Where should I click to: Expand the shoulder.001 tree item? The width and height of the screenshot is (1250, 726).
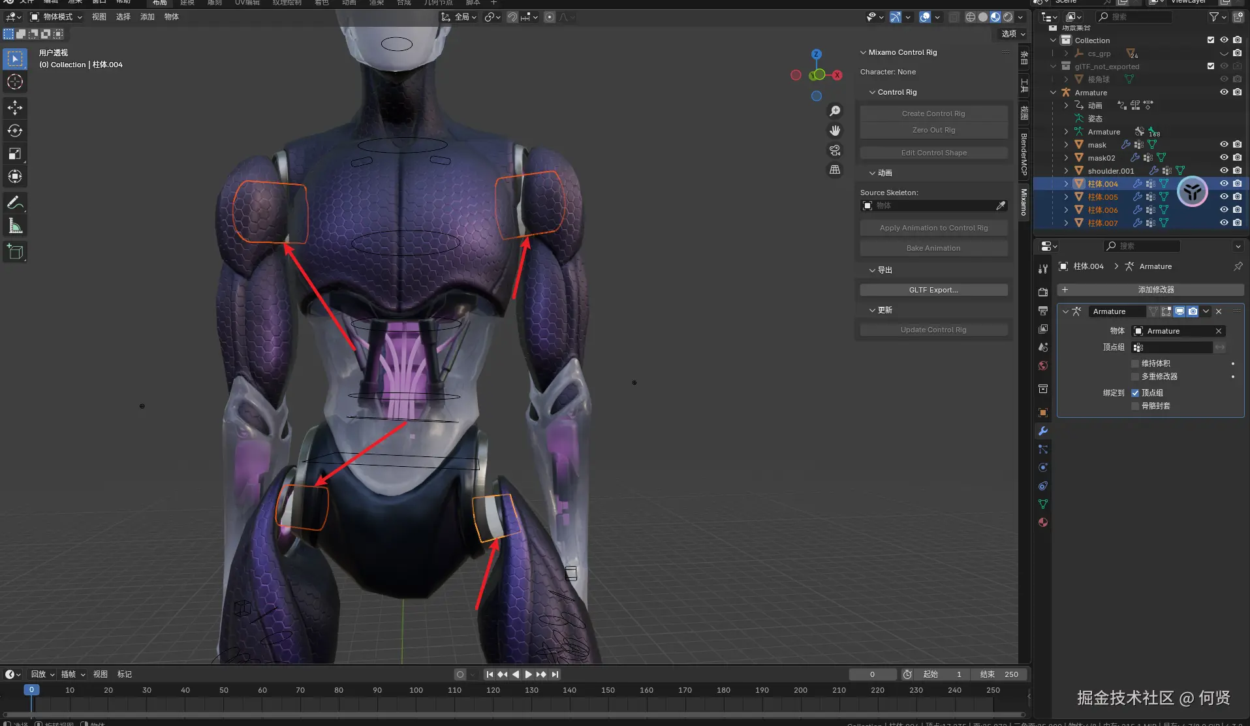coord(1066,171)
